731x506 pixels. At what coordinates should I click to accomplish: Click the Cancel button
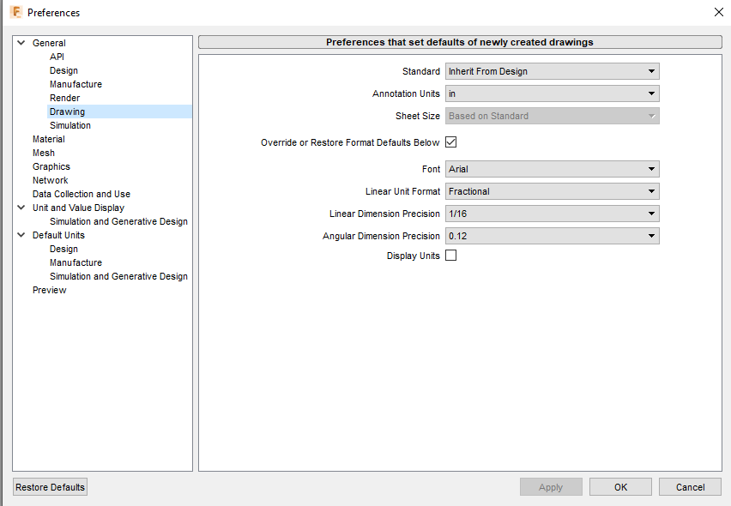[690, 486]
